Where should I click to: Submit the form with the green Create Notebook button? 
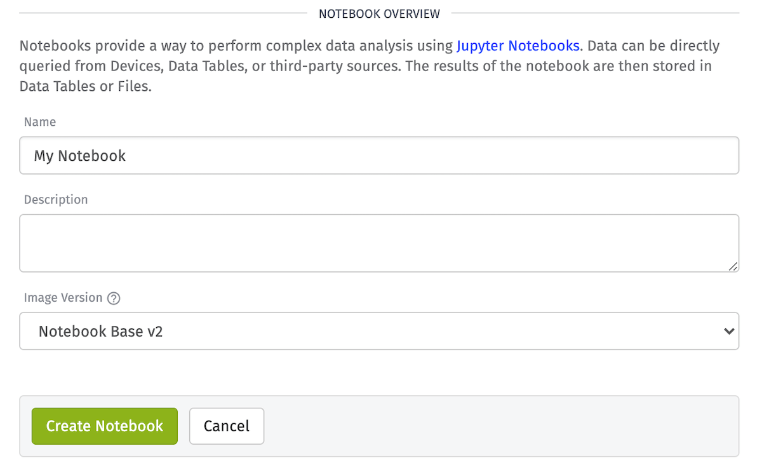click(105, 426)
